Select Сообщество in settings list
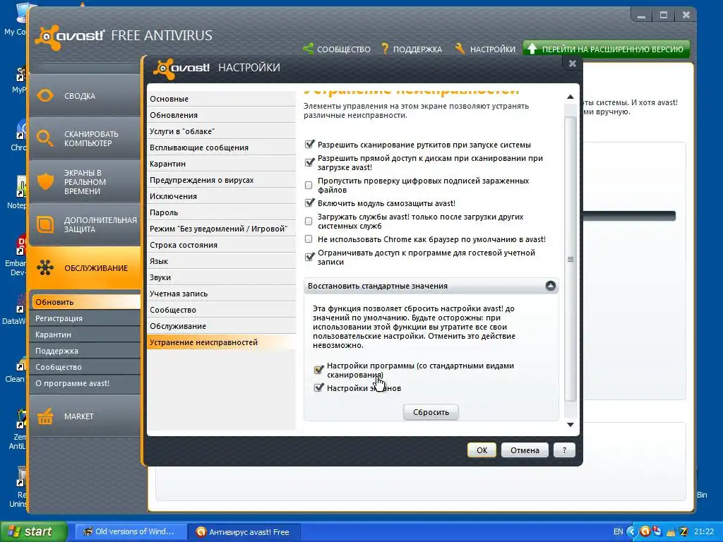The image size is (723, 542). pyautogui.click(x=221, y=310)
